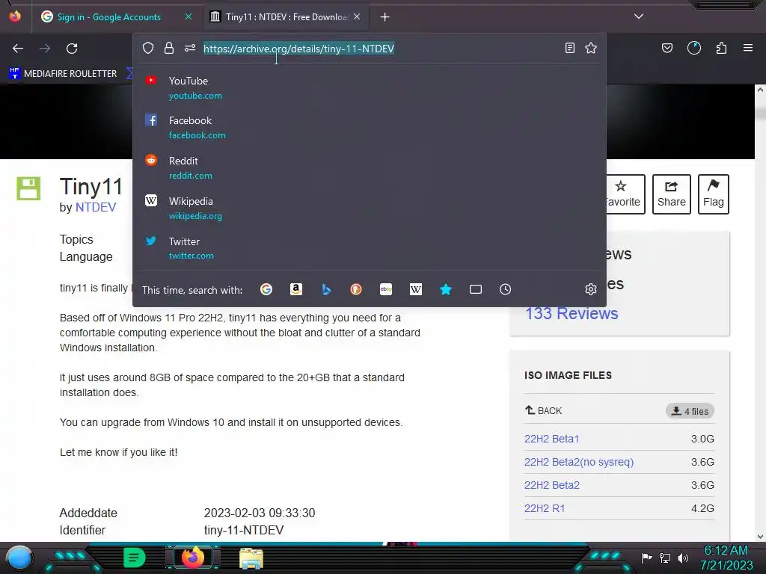Image resolution: width=766 pixels, height=574 pixels.
Task: Open the tracking protection shield icon
Action: pyautogui.click(x=148, y=48)
